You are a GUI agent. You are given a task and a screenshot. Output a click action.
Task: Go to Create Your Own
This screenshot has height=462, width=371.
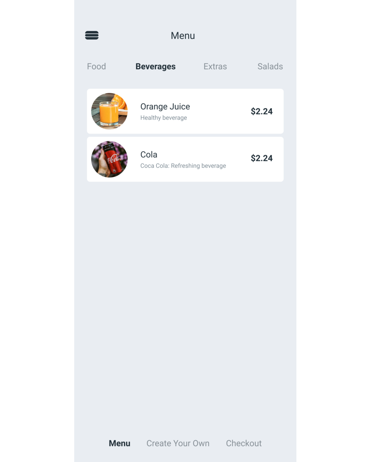[178, 444]
